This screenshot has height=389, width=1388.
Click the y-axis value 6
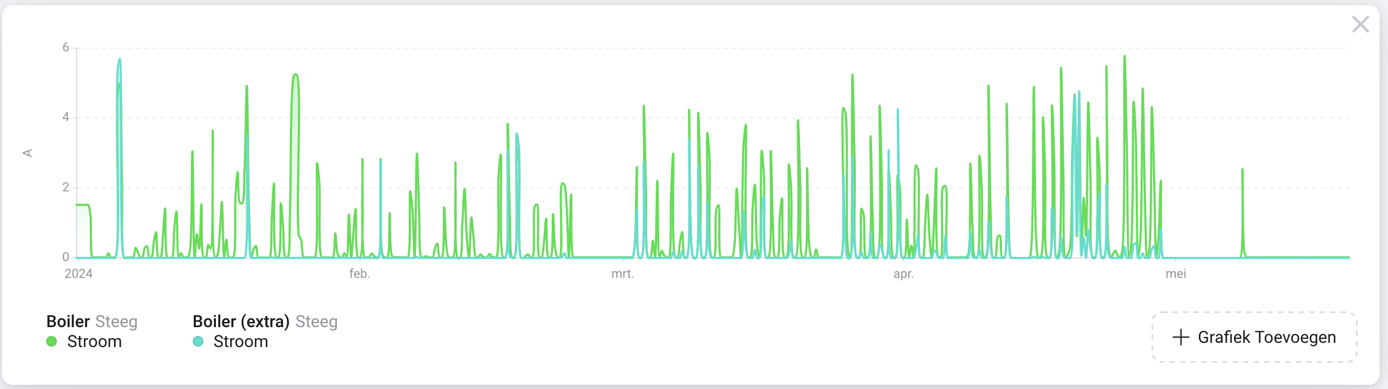point(66,47)
